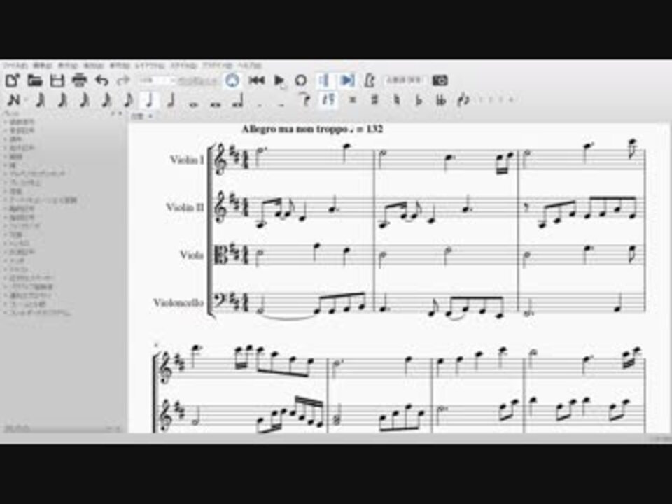Viewport: 672px width, 504px height.
Task: Expand the 臨時記号 accidentals palette
Action: pos(22,209)
